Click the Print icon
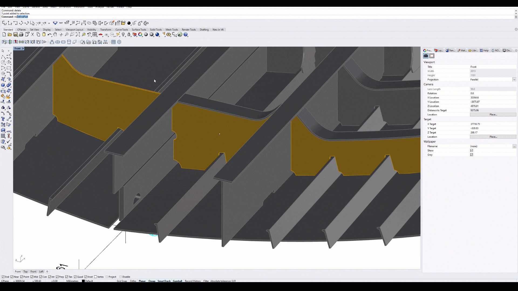The image size is (518, 291). (21, 34)
